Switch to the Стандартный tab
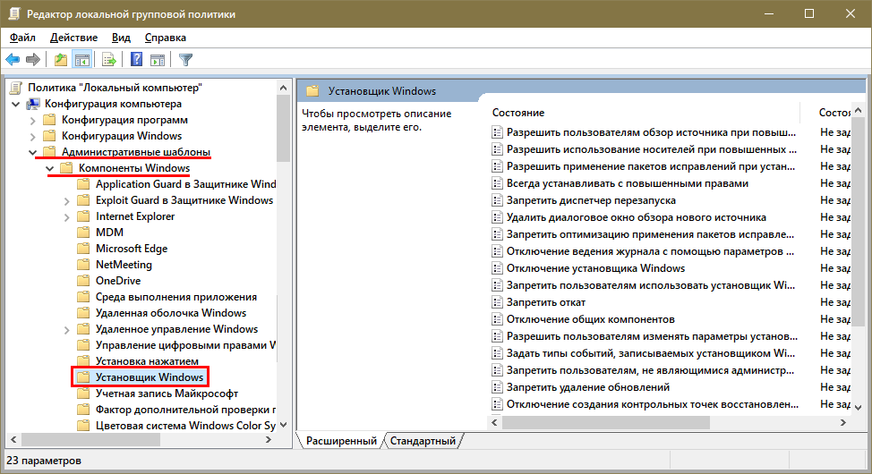 [423, 441]
